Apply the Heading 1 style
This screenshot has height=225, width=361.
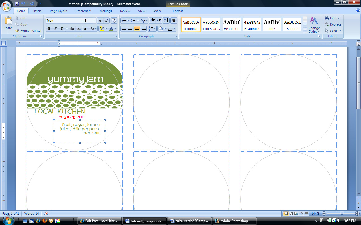click(231, 24)
